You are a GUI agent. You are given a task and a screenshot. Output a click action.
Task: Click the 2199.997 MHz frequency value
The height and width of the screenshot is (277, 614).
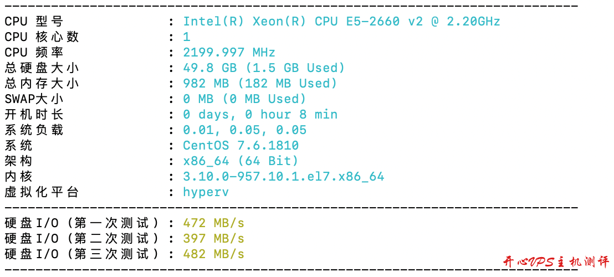229,53
